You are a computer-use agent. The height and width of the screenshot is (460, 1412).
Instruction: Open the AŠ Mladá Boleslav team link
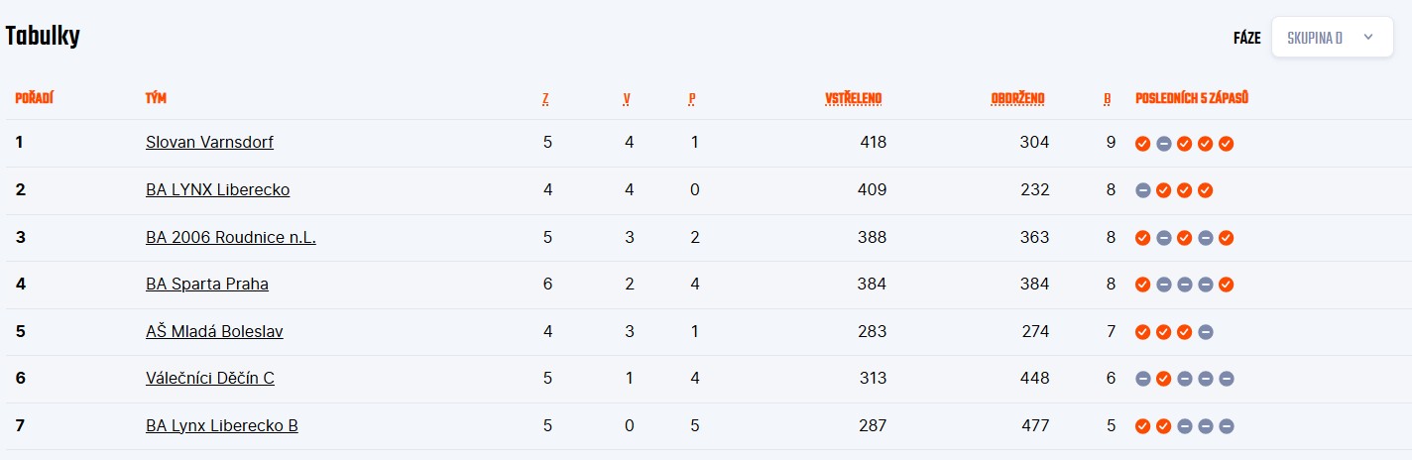pos(214,331)
